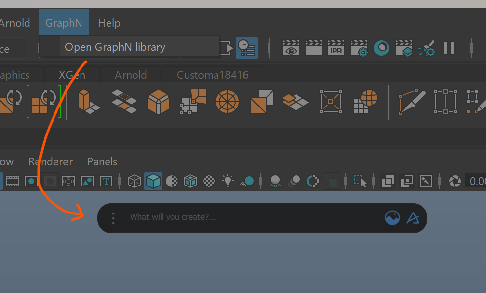Screen dimensions: 486x293
Task: Toggle field chart viewport icon
Action: [x=69, y=181]
